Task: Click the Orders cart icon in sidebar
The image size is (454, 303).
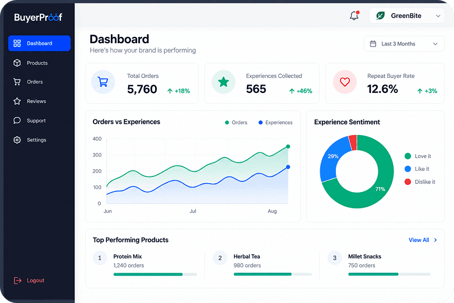Action: (17, 82)
